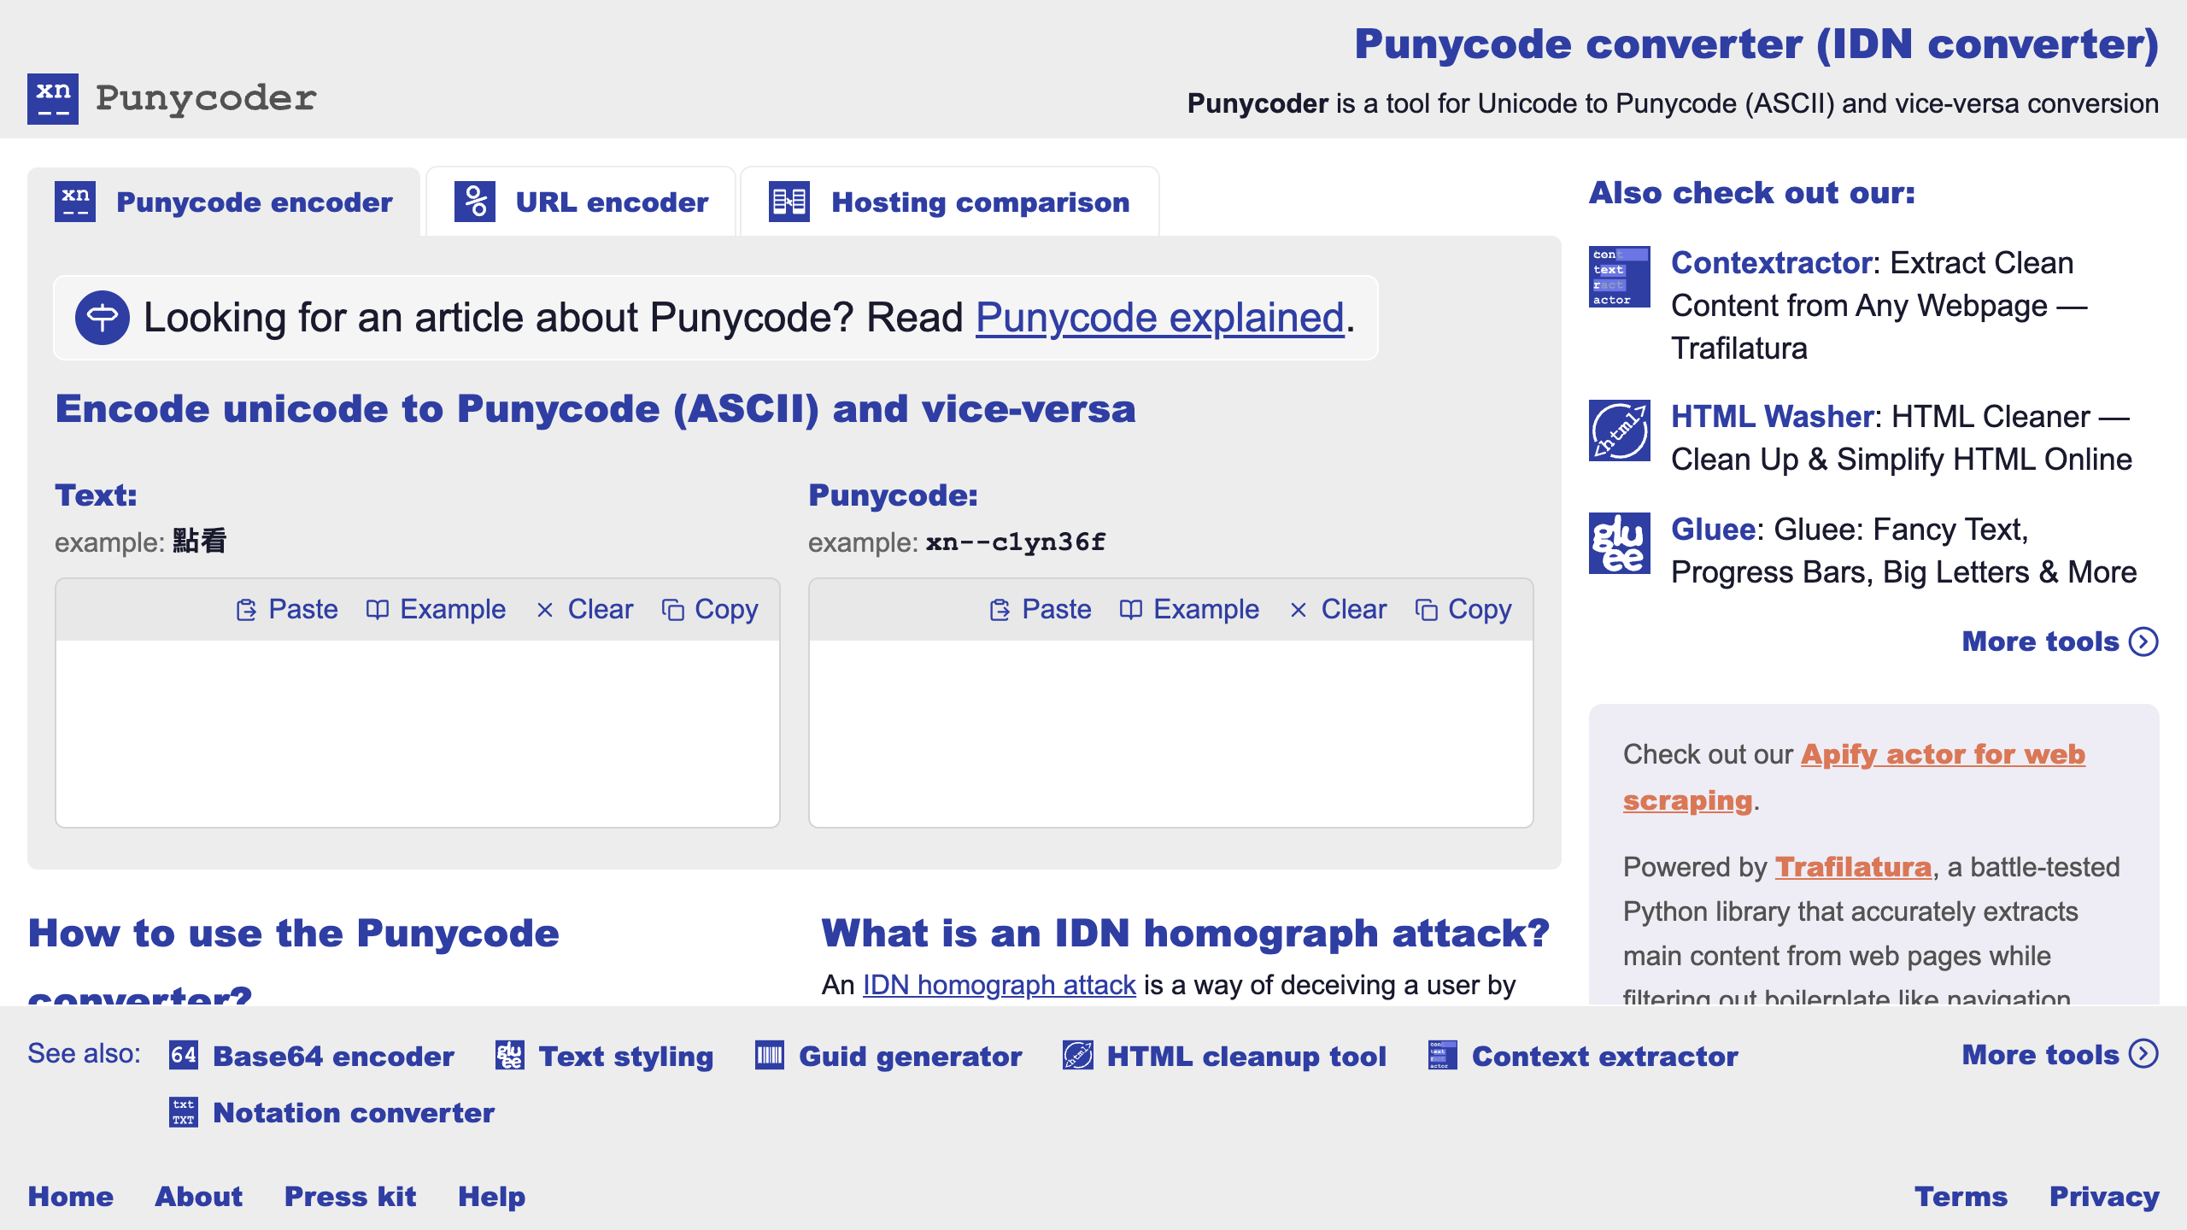2187x1230 pixels.
Task: Open the Punycode explained link
Action: pyautogui.click(x=1159, y=318)
